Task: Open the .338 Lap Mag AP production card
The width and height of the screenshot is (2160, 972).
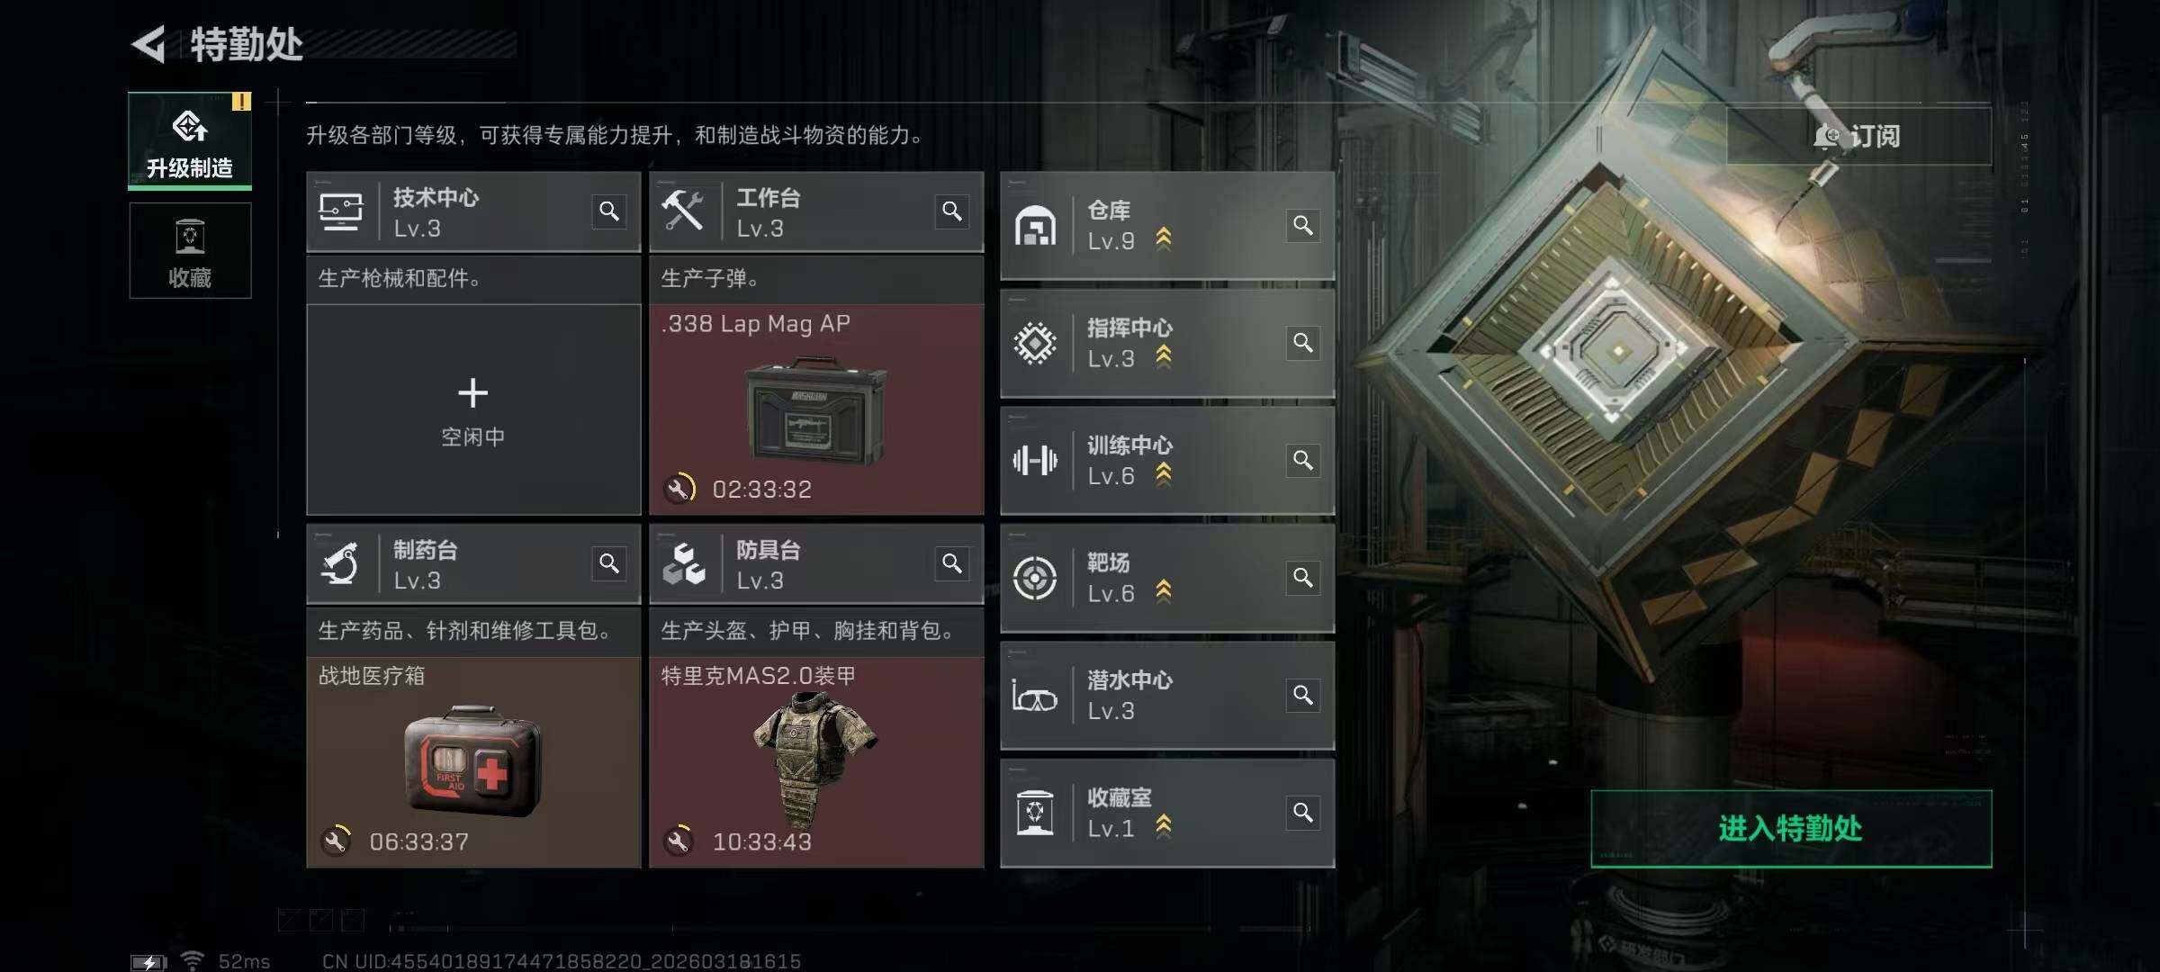Action: coord(816,409)
